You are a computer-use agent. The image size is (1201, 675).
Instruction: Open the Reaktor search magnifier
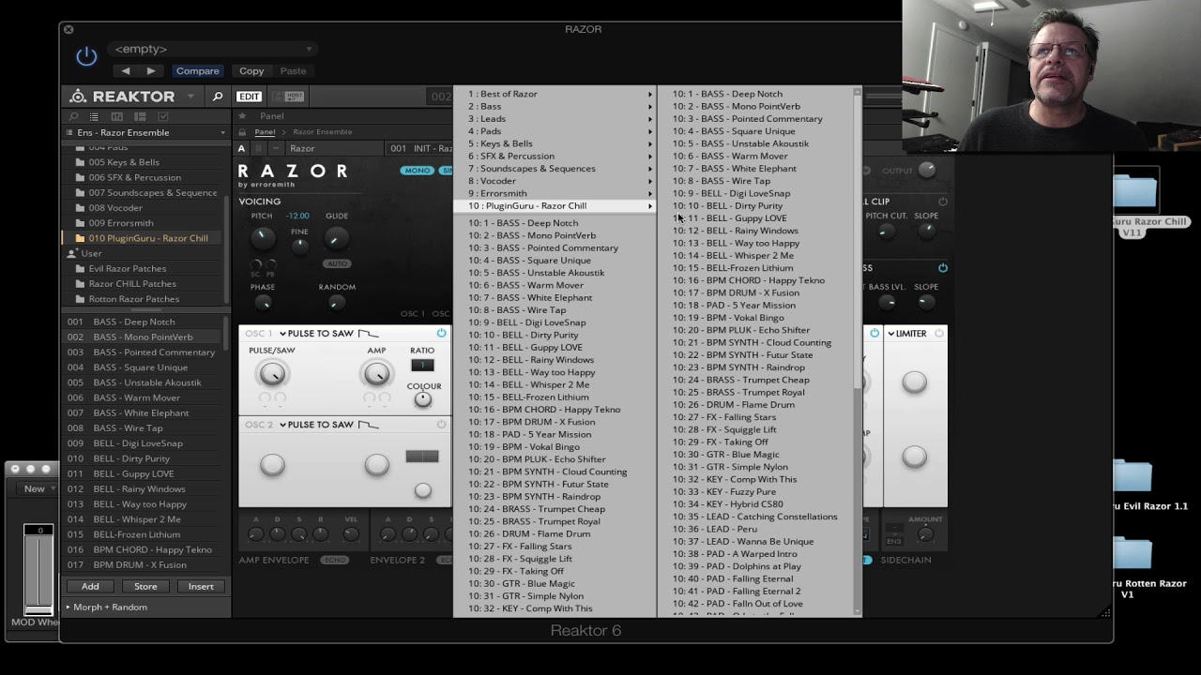[217, 97]
